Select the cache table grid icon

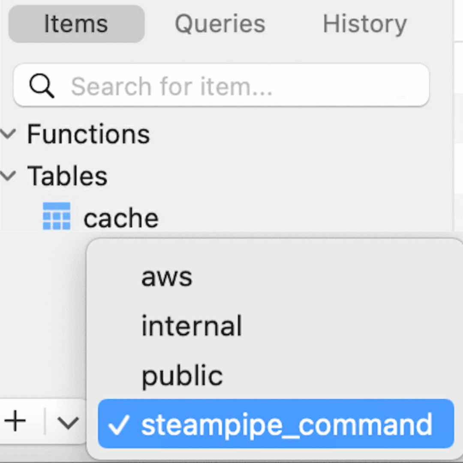[x=57, y=216]
